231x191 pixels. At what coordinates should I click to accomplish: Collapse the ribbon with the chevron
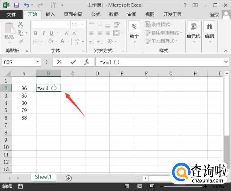coord(225,51)
